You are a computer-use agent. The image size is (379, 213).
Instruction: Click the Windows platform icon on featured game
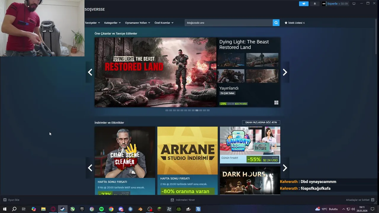(x=276, y=103)
